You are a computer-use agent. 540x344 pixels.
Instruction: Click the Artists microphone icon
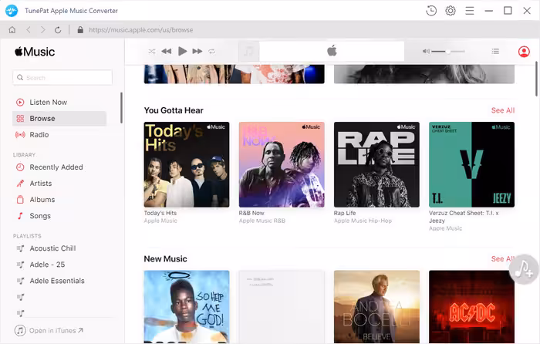20,184
